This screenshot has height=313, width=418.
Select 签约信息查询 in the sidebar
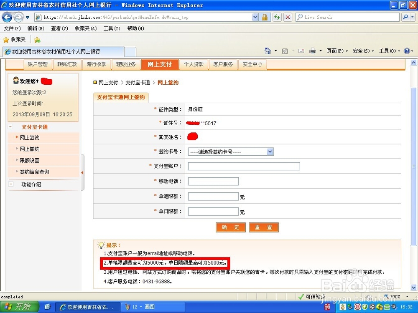(34, 172)
